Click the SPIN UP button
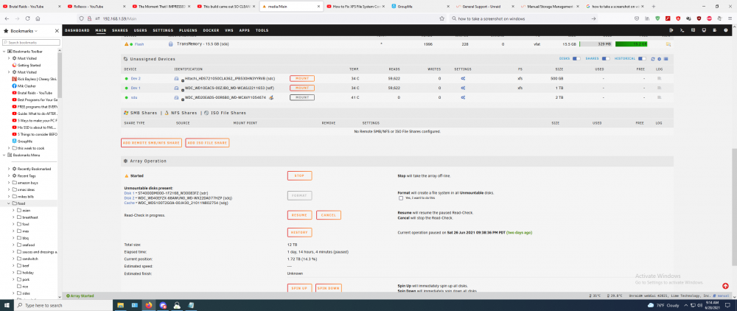737x311 pixels. coord(299,287)
